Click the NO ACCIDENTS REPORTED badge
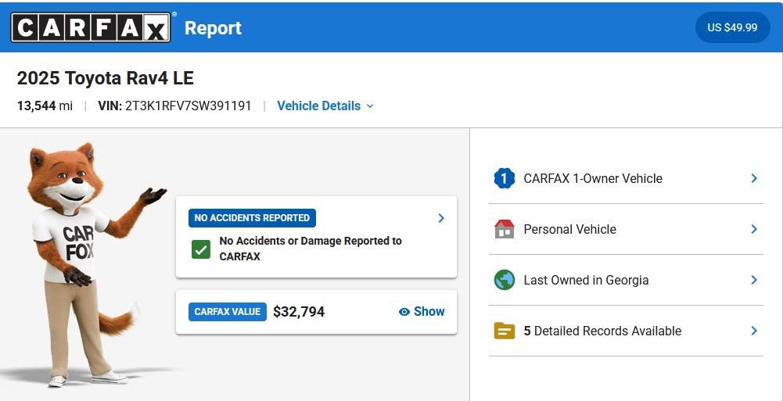Viewport: 783px width, 401px height. tap(252, 218)
